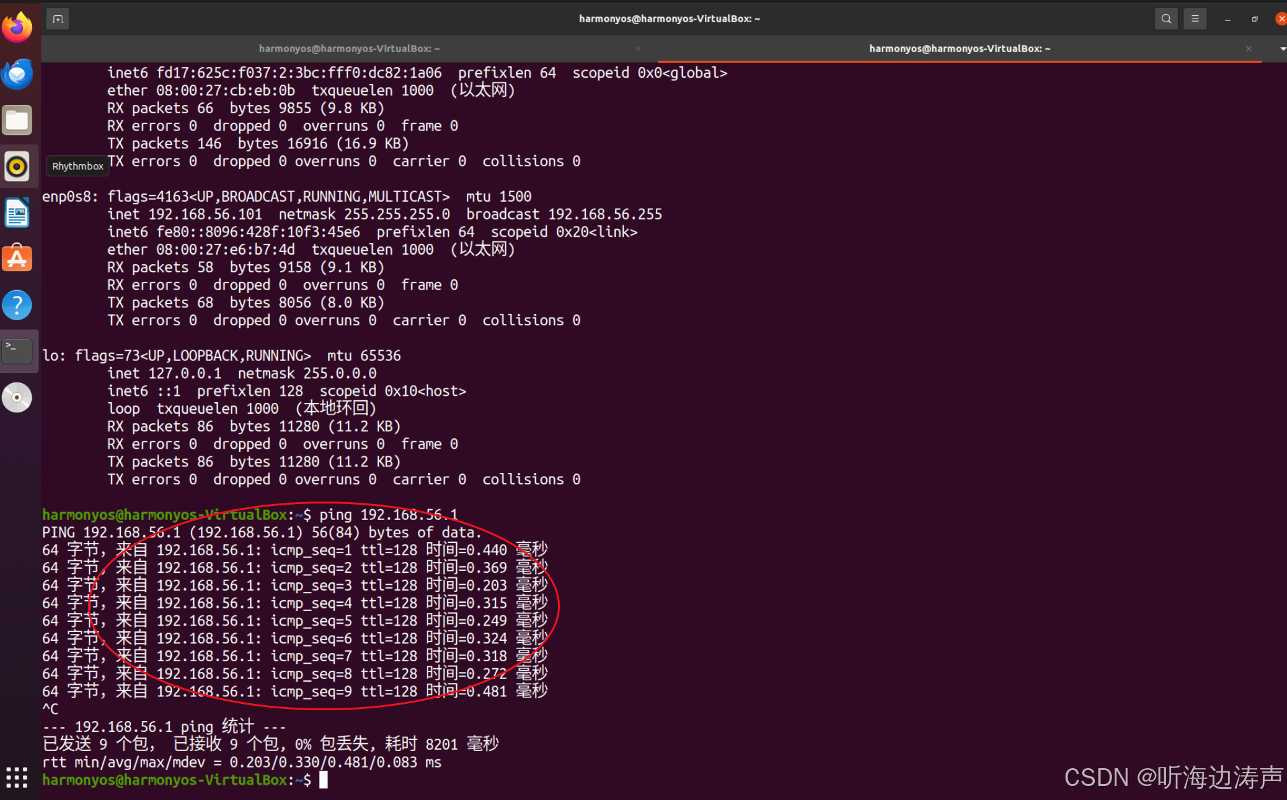
Task: Click the '--- 192.168.56.1 ping 统计 ---' line
Action: [x=164, y=727]
